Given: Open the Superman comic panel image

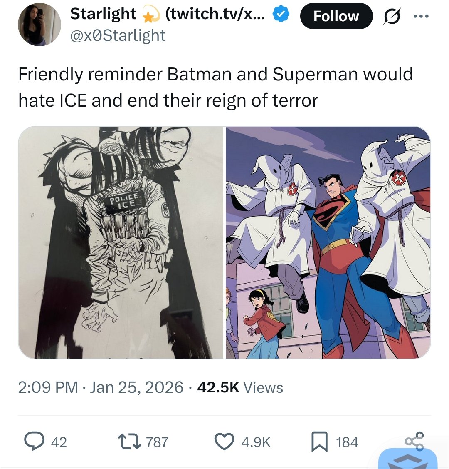Looking at the screenshot, I should coord(328,242).
